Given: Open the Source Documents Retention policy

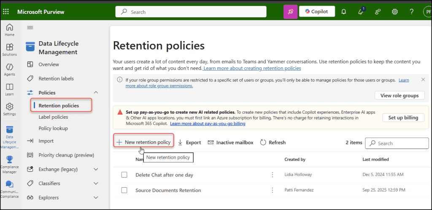Looking at the screenshot, I should [168, 190].
